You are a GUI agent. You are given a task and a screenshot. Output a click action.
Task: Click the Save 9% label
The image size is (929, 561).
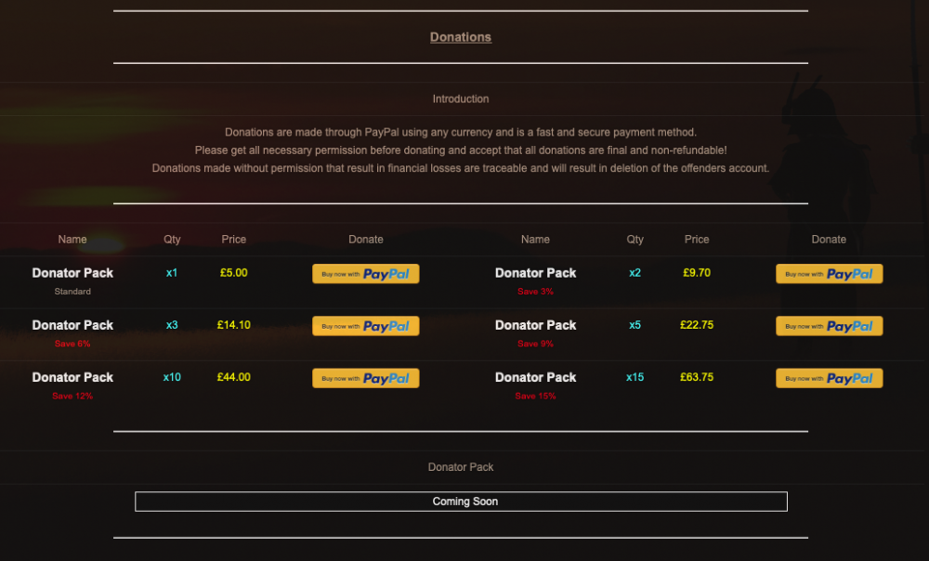(535, 344)
